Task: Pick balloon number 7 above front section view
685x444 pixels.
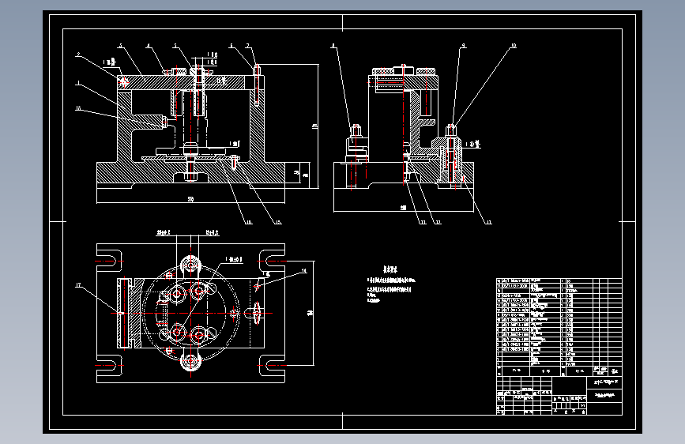Action: (x=248, y=46)
